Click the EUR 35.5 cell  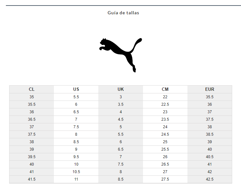pyautogui.click(x=209, y=97)
